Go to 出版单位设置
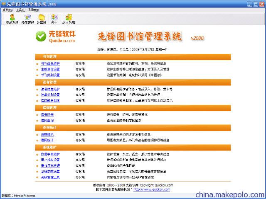The height and width of the screenshot is (199, 266). pos(50,69)
